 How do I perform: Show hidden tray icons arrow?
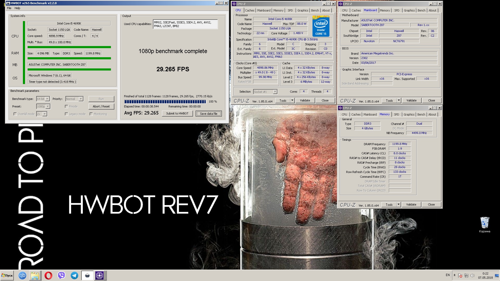click(x=454, y=275)
